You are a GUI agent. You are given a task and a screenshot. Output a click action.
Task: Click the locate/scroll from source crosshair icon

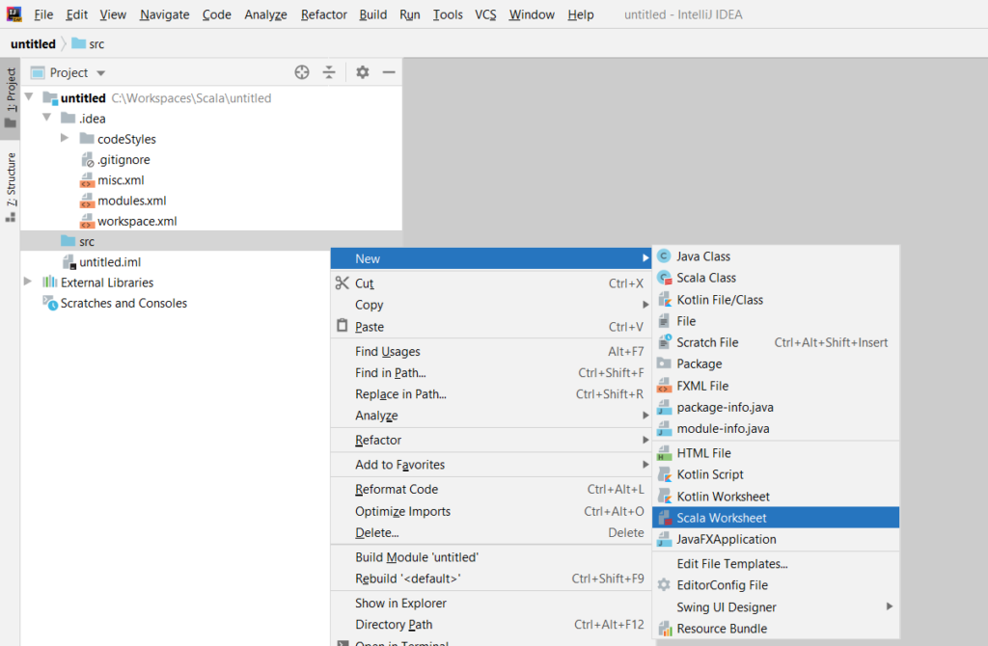[302, 72]
